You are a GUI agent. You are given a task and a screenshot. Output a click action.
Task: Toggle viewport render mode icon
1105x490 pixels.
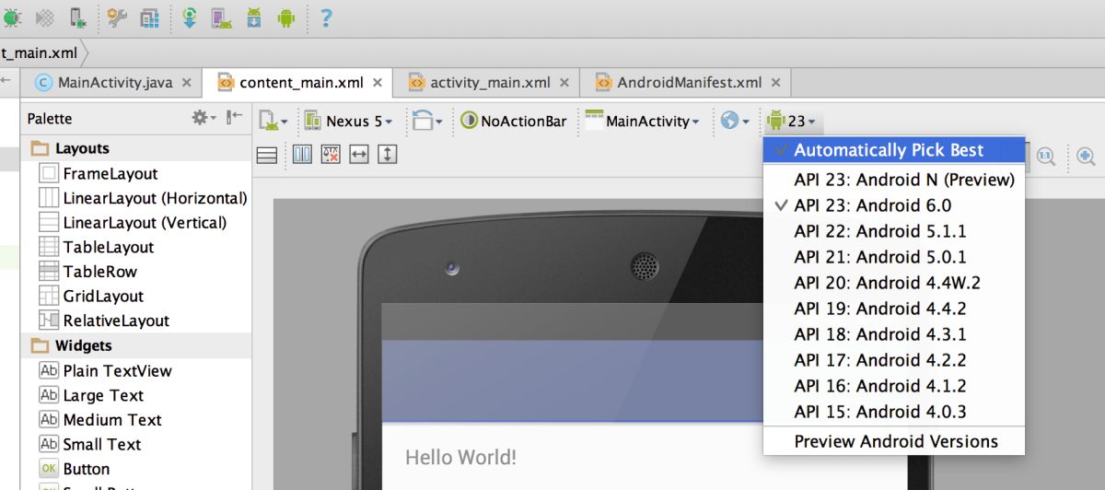point(267,156)
